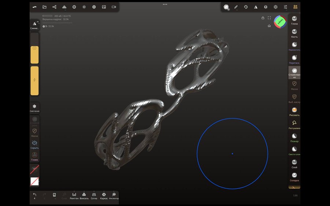
Task: Select the Маска tool in right panel
Action: pos(294,86)
